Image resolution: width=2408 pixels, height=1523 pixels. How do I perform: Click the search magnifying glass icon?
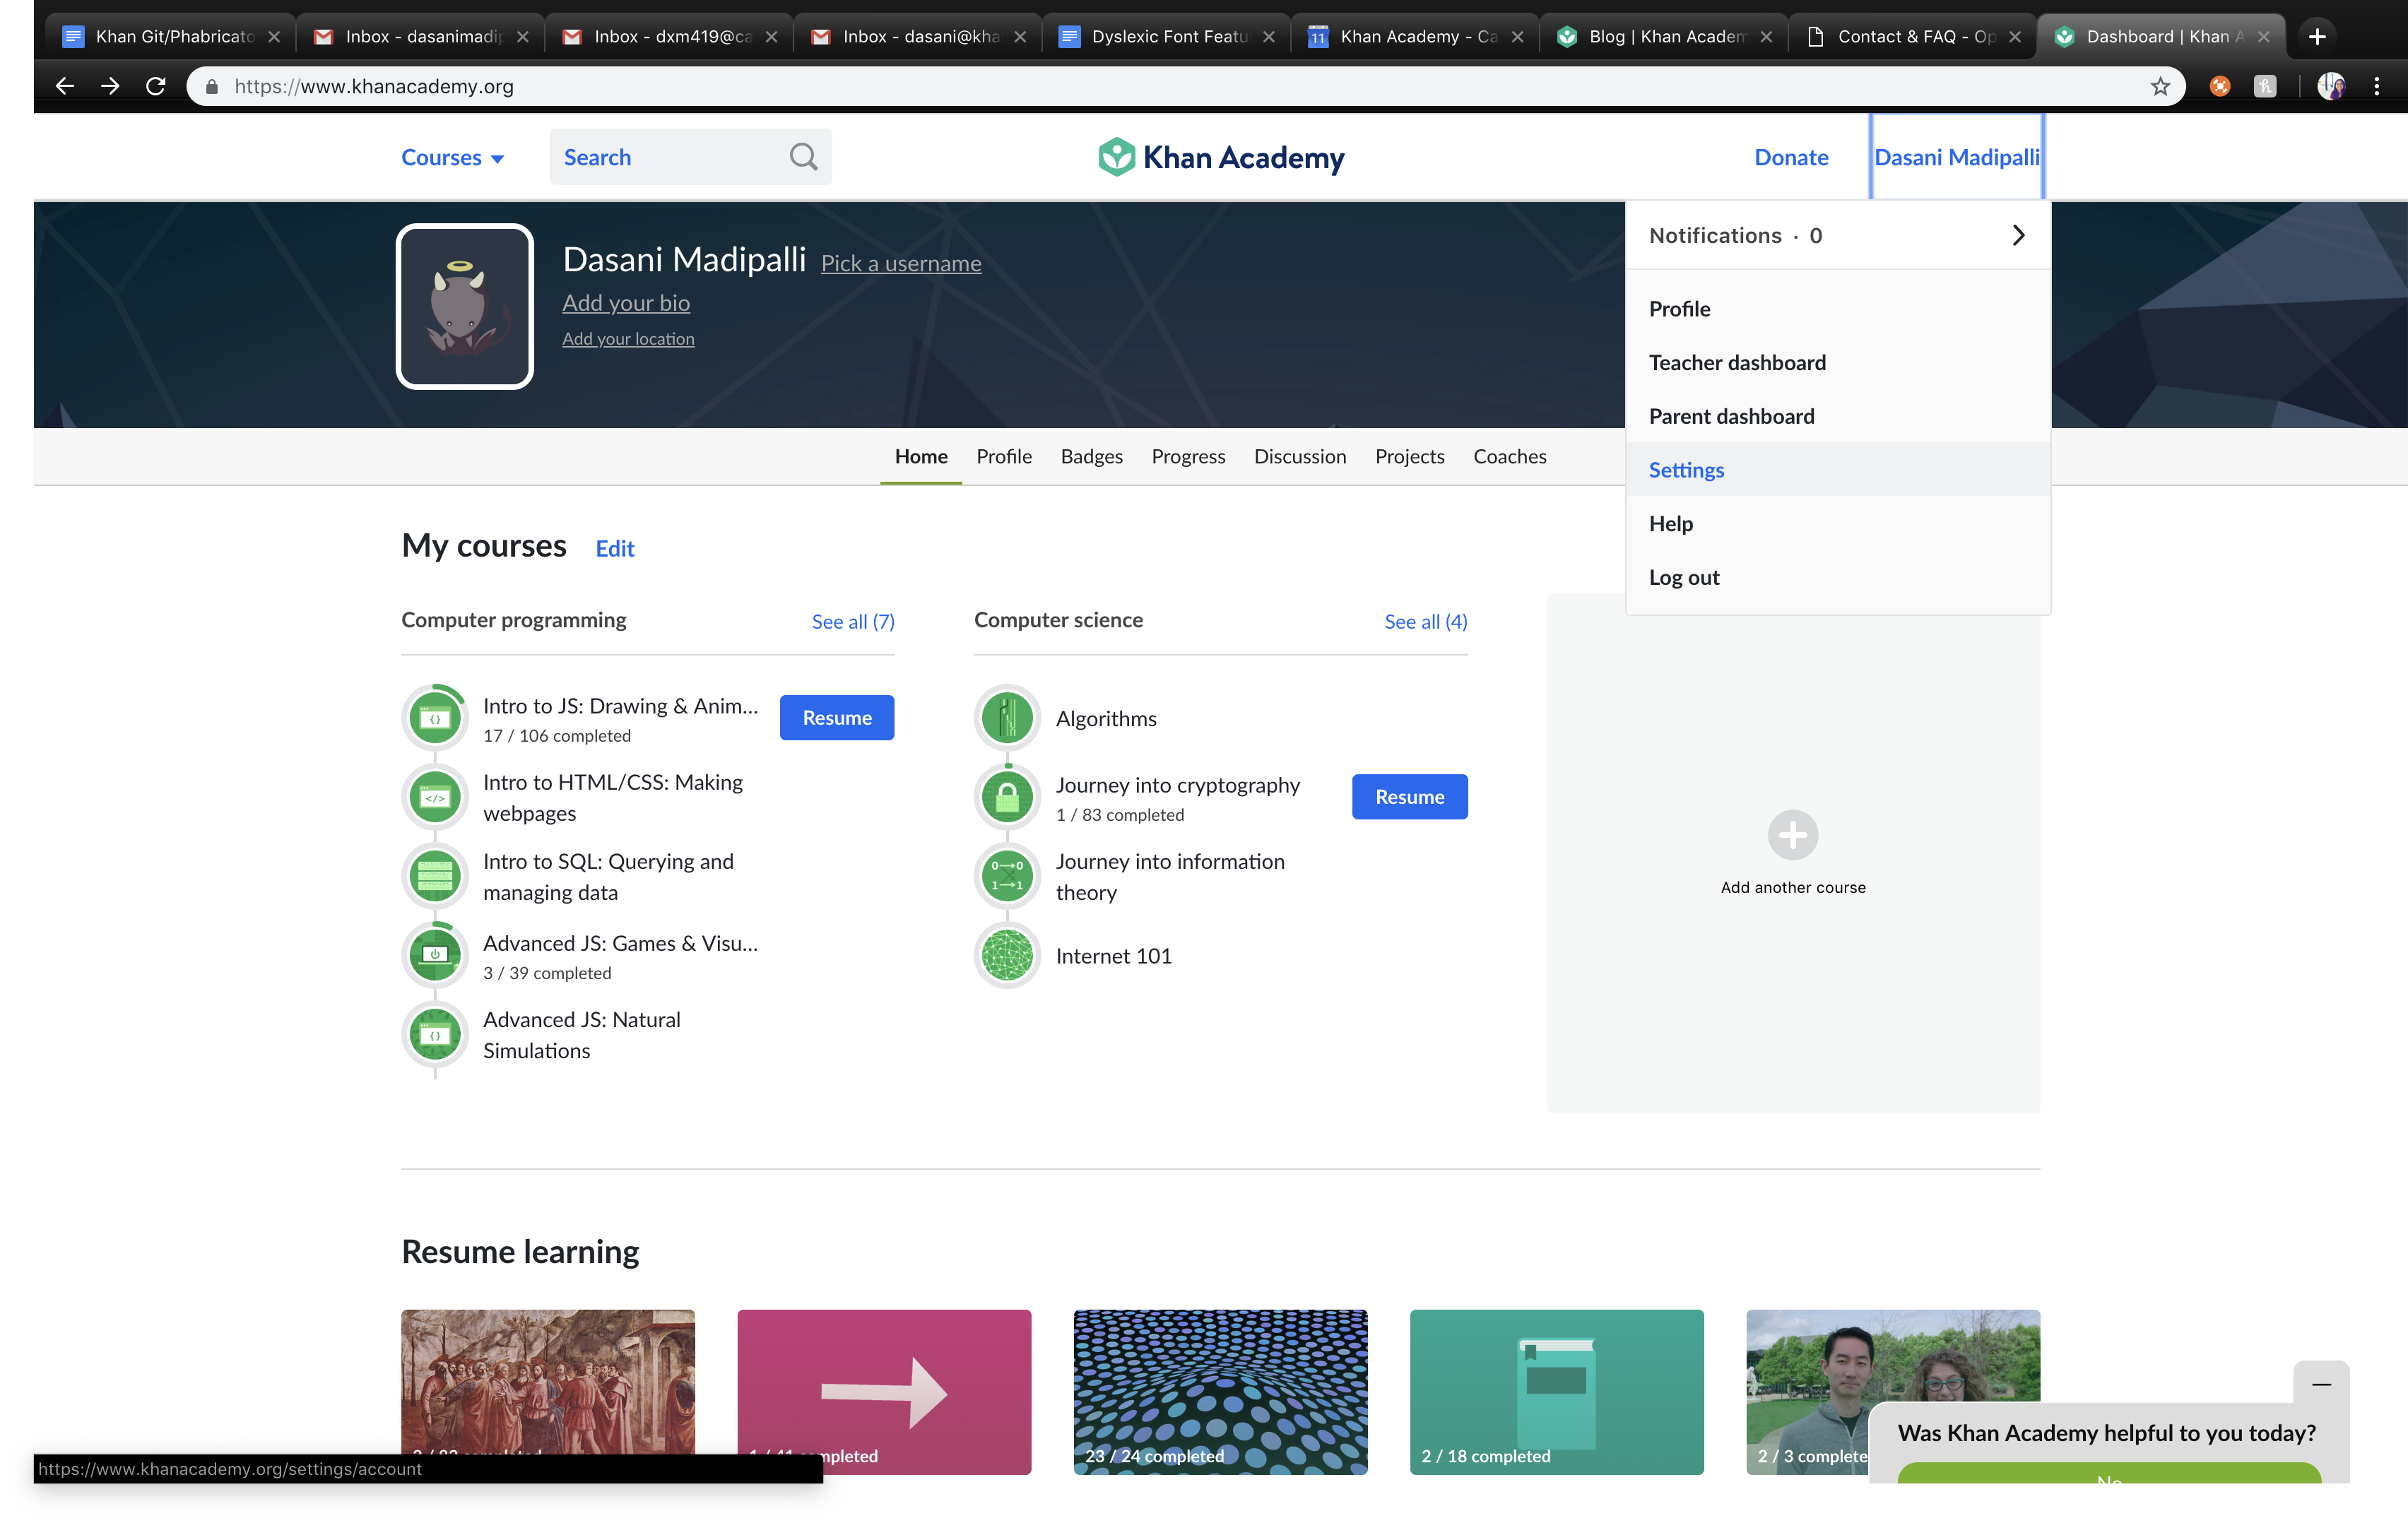click(x=803, y=157)
